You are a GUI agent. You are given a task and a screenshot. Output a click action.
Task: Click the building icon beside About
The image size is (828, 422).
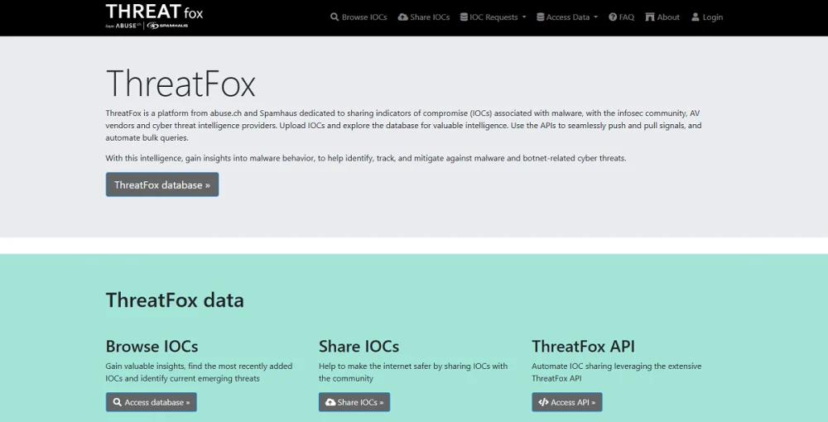pos(650,17)
